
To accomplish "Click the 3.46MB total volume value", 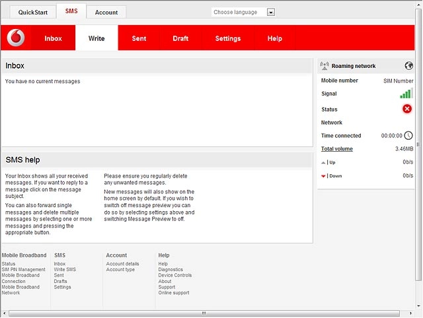I will tap(404, 148).
